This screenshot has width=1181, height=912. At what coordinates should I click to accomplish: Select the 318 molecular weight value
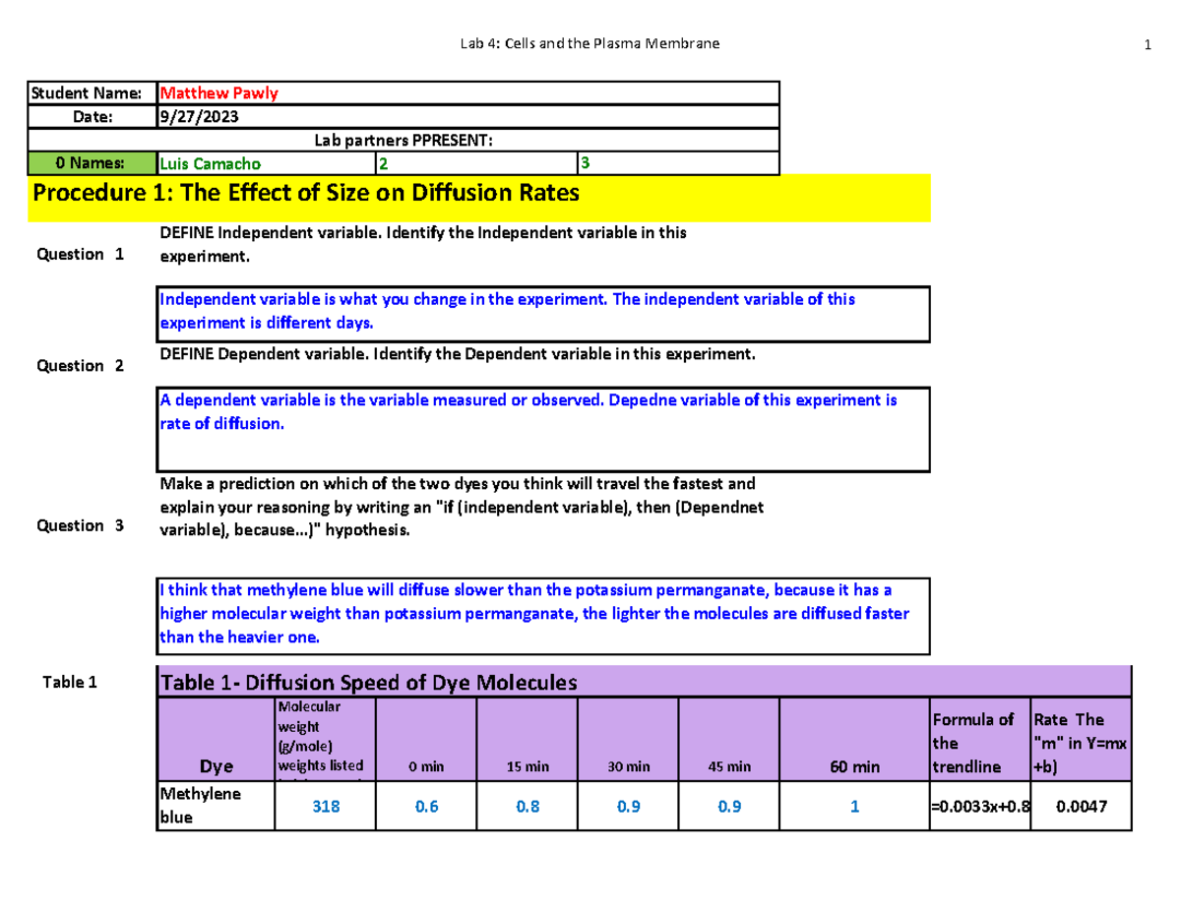coord(325,806)
